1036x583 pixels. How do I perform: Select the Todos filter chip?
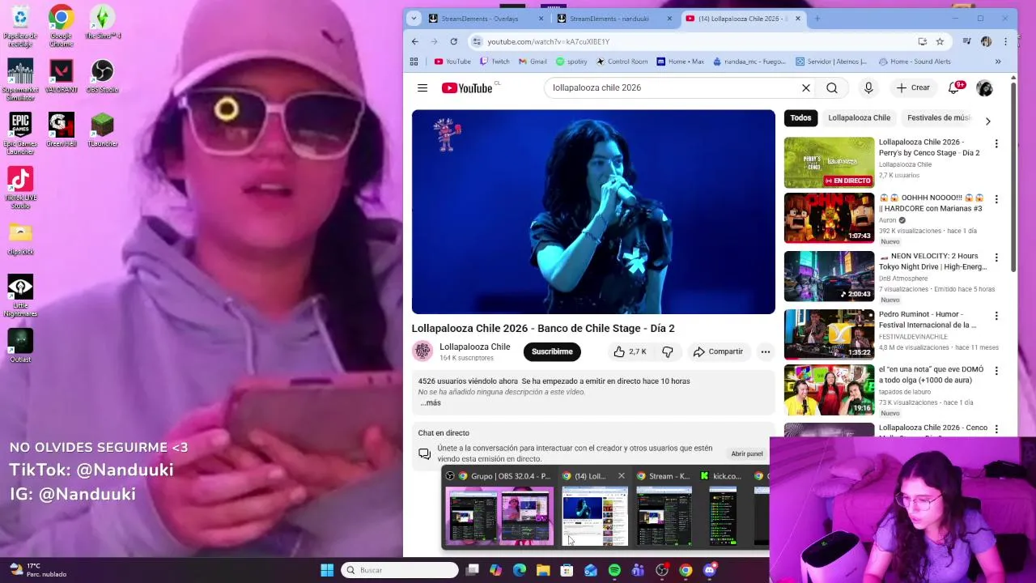(x=800, y=117)
